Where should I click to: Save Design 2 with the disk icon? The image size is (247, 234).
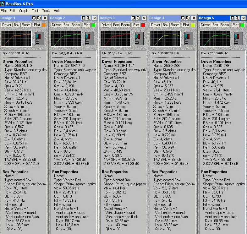coord(84,18)
